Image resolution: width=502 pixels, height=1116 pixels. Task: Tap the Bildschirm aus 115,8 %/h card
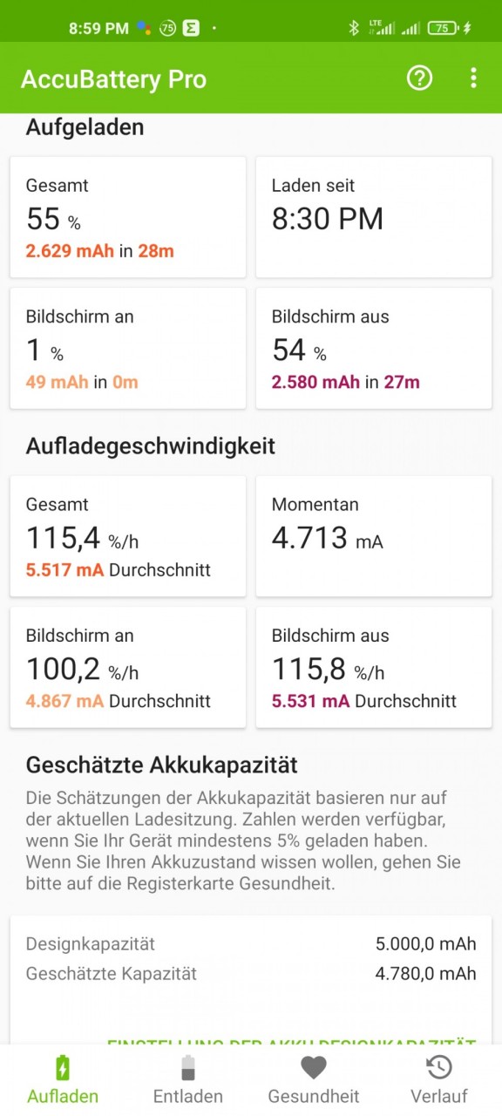(x=374, y=667)
